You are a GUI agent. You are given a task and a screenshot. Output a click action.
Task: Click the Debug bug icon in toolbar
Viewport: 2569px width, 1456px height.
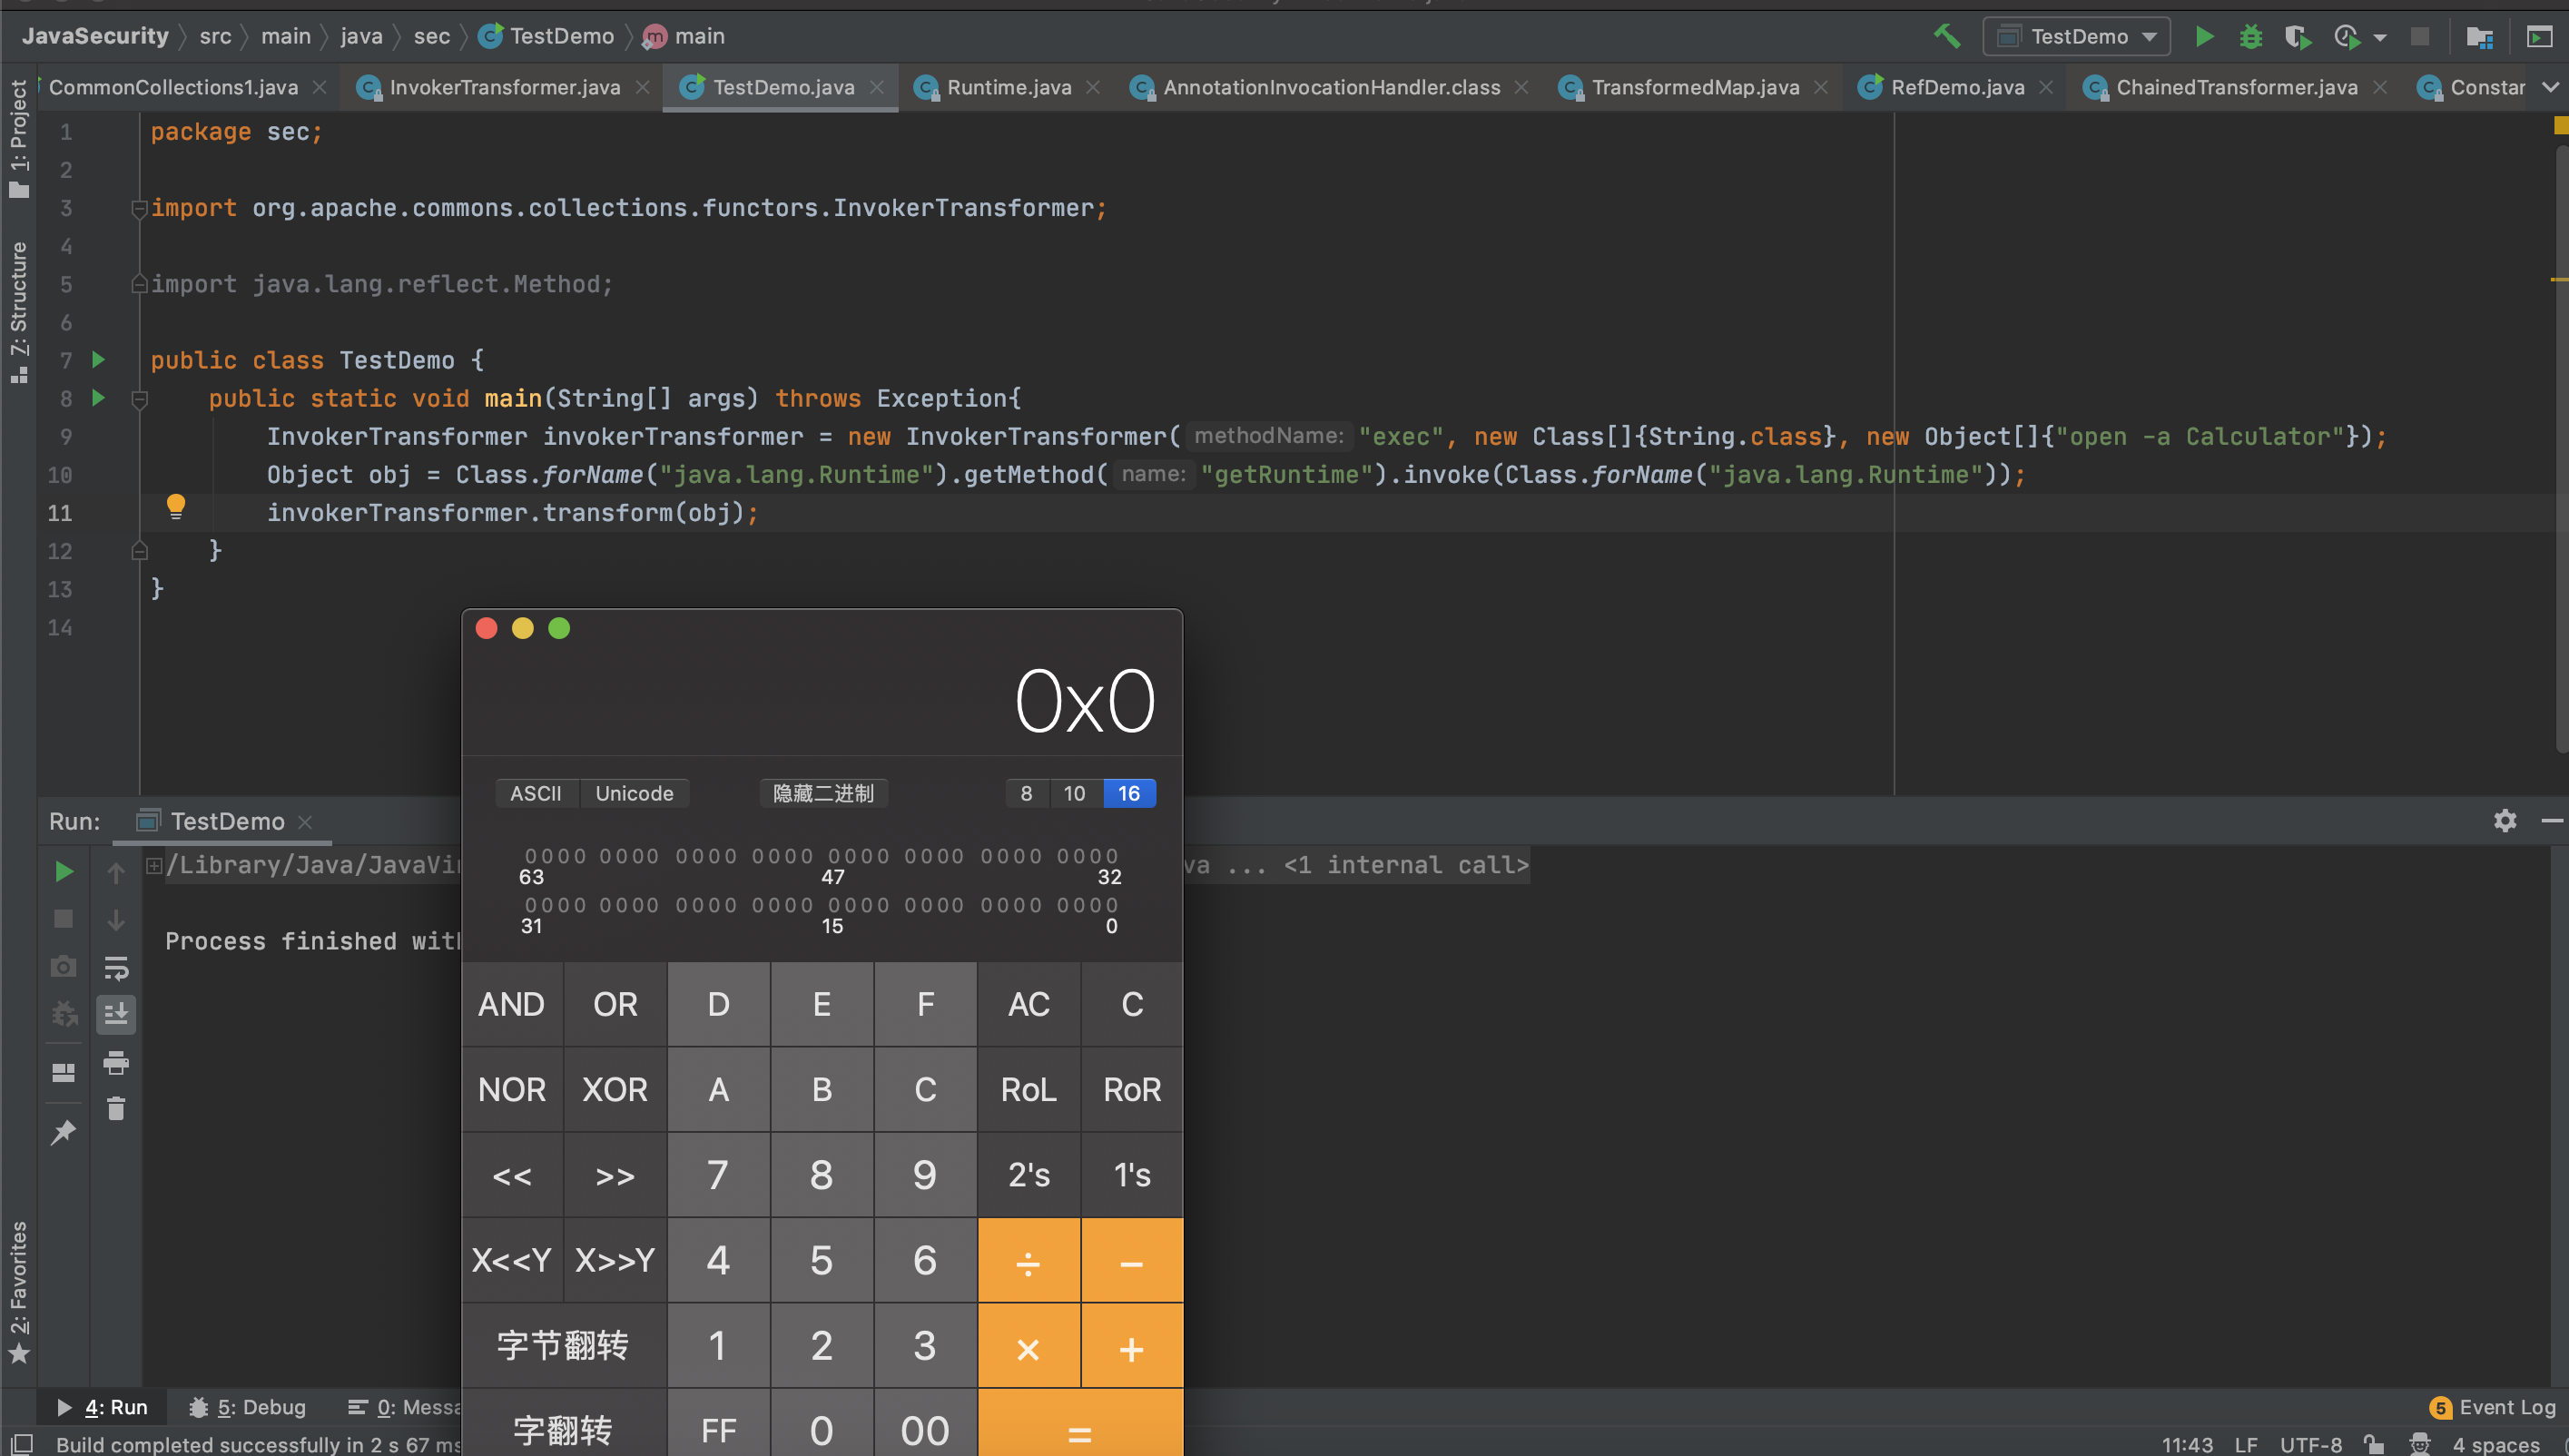click(2250, 37)
